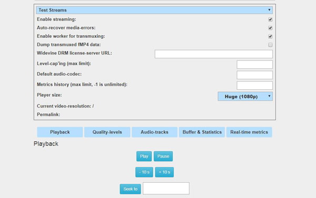Switch to Real-time metrics tab
This screenshot has width=316, height=198.
249,132
